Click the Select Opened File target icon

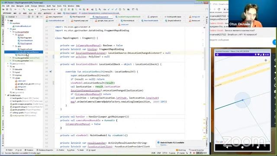coord(29,17)
